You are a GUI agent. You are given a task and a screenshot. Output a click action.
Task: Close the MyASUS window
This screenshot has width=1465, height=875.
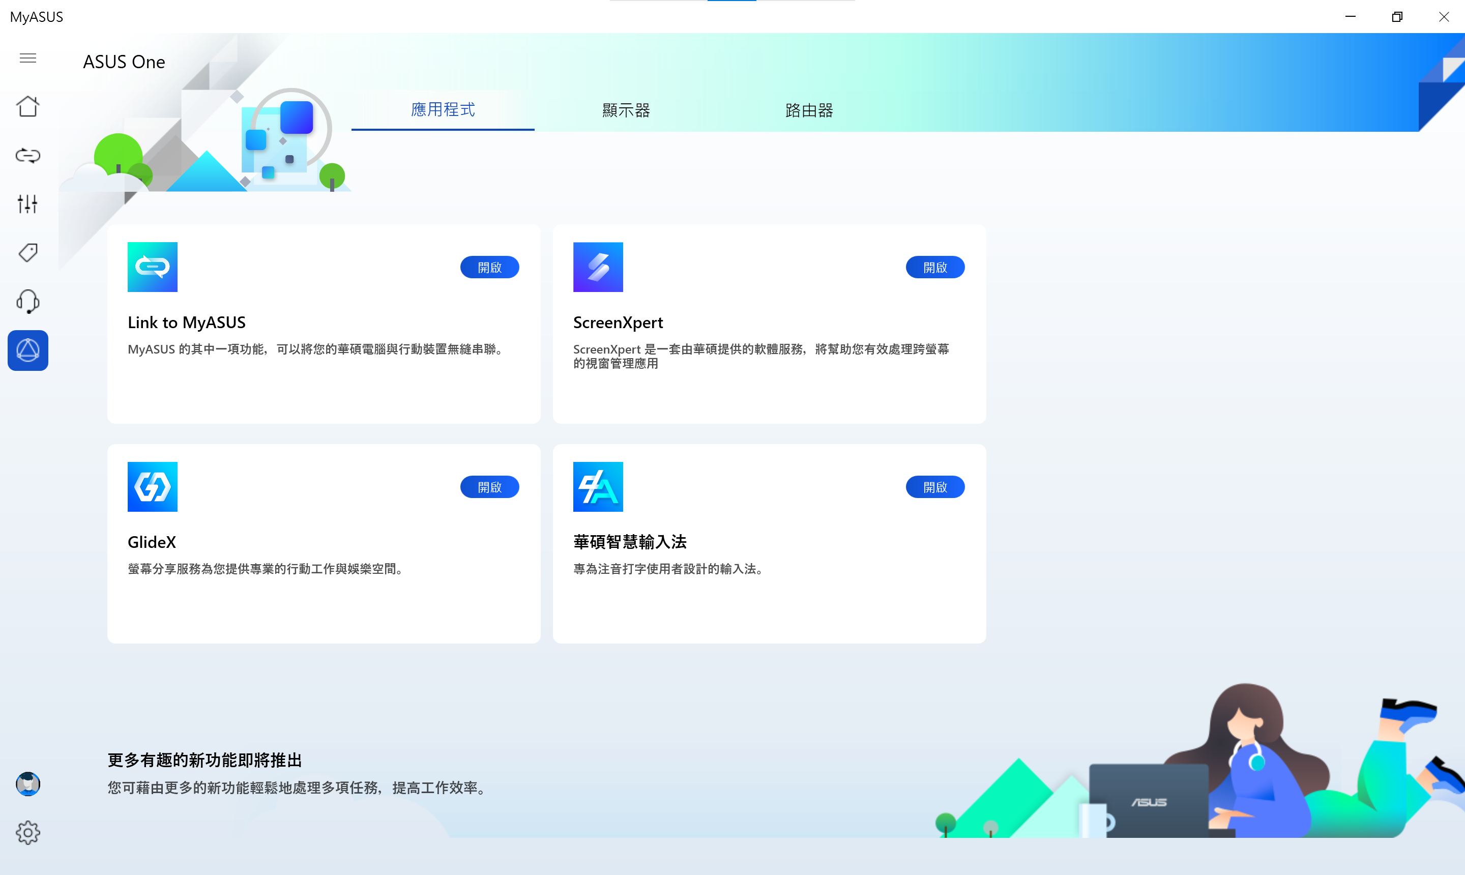tap(1443, 16)
